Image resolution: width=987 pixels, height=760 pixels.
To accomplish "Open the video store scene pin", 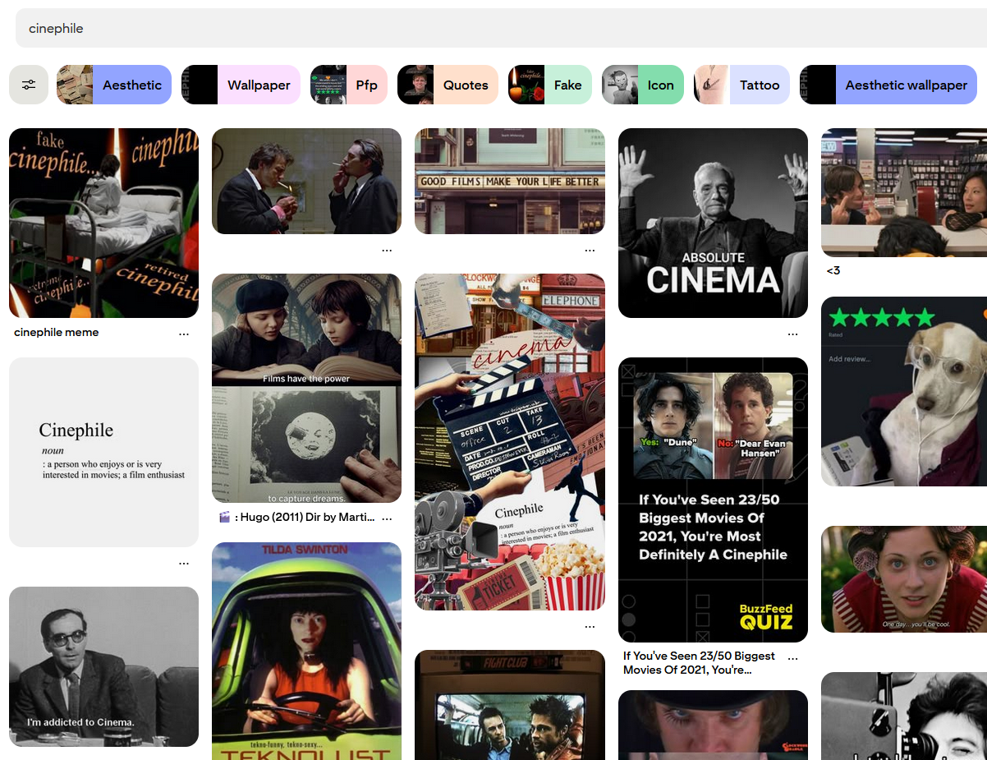I will pyautogui.click(x=904, y=192).
